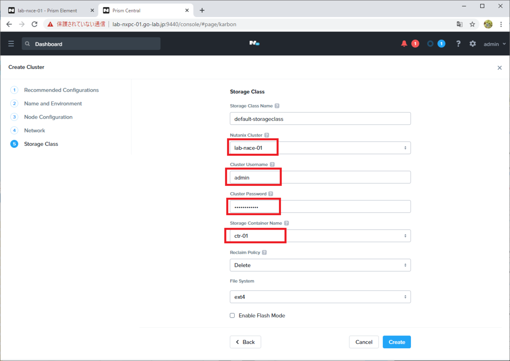This screenshot has height=361, width=510.
Task: Click the Back button
Action: point(245,342)
